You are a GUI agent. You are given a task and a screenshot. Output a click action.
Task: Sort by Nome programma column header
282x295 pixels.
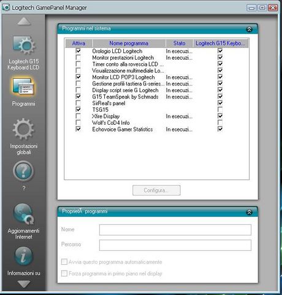(129, 43)
